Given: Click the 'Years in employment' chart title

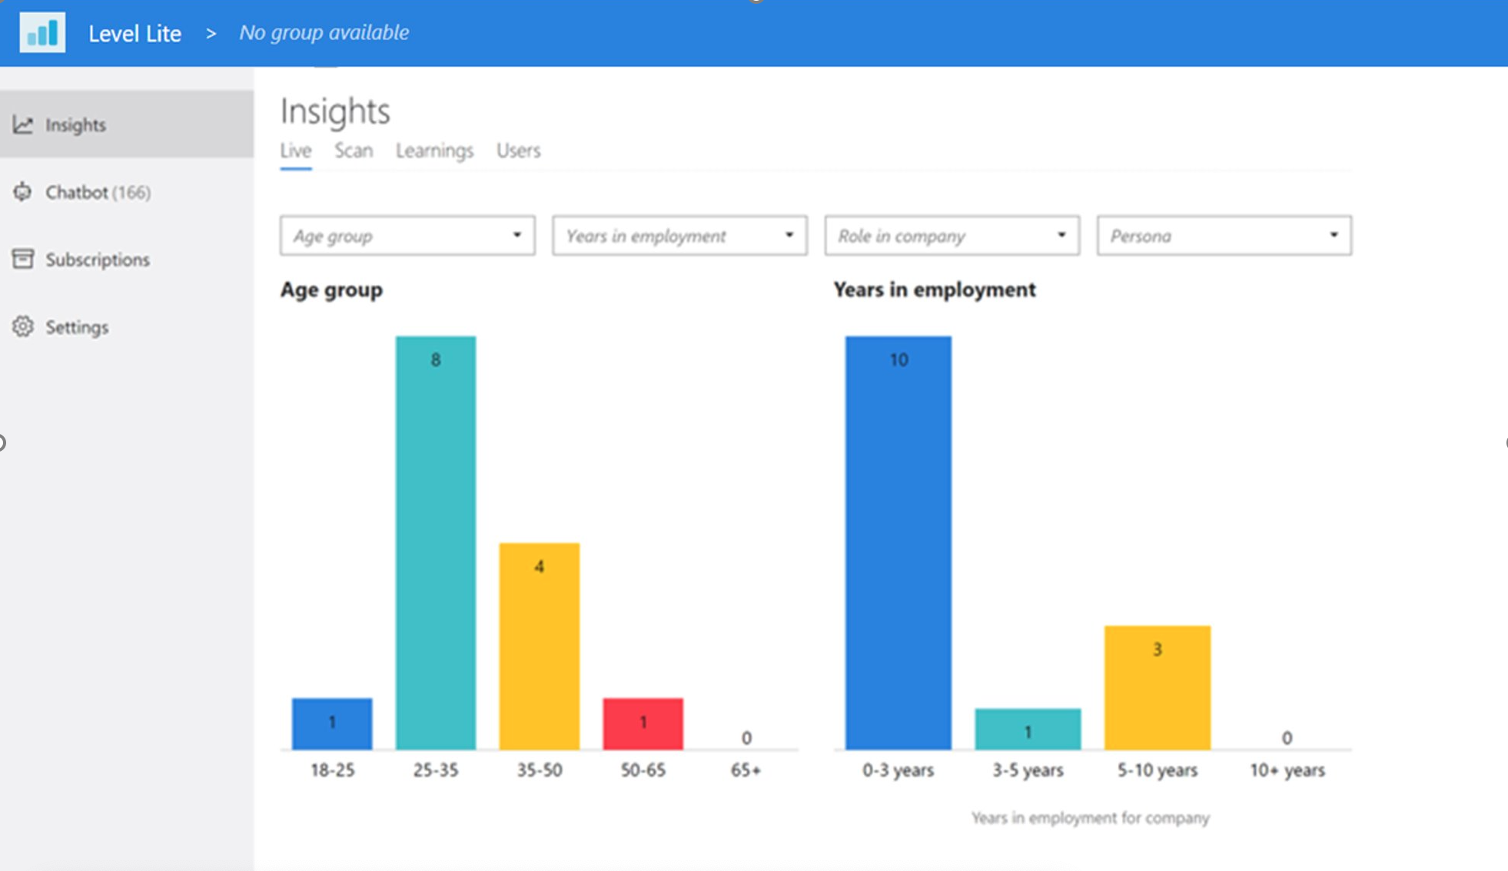Looking at the screenshot, I should pyautogui.click(x=935, y=290).
